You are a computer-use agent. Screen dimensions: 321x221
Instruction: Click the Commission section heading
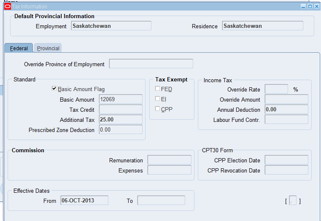point(28,151)
